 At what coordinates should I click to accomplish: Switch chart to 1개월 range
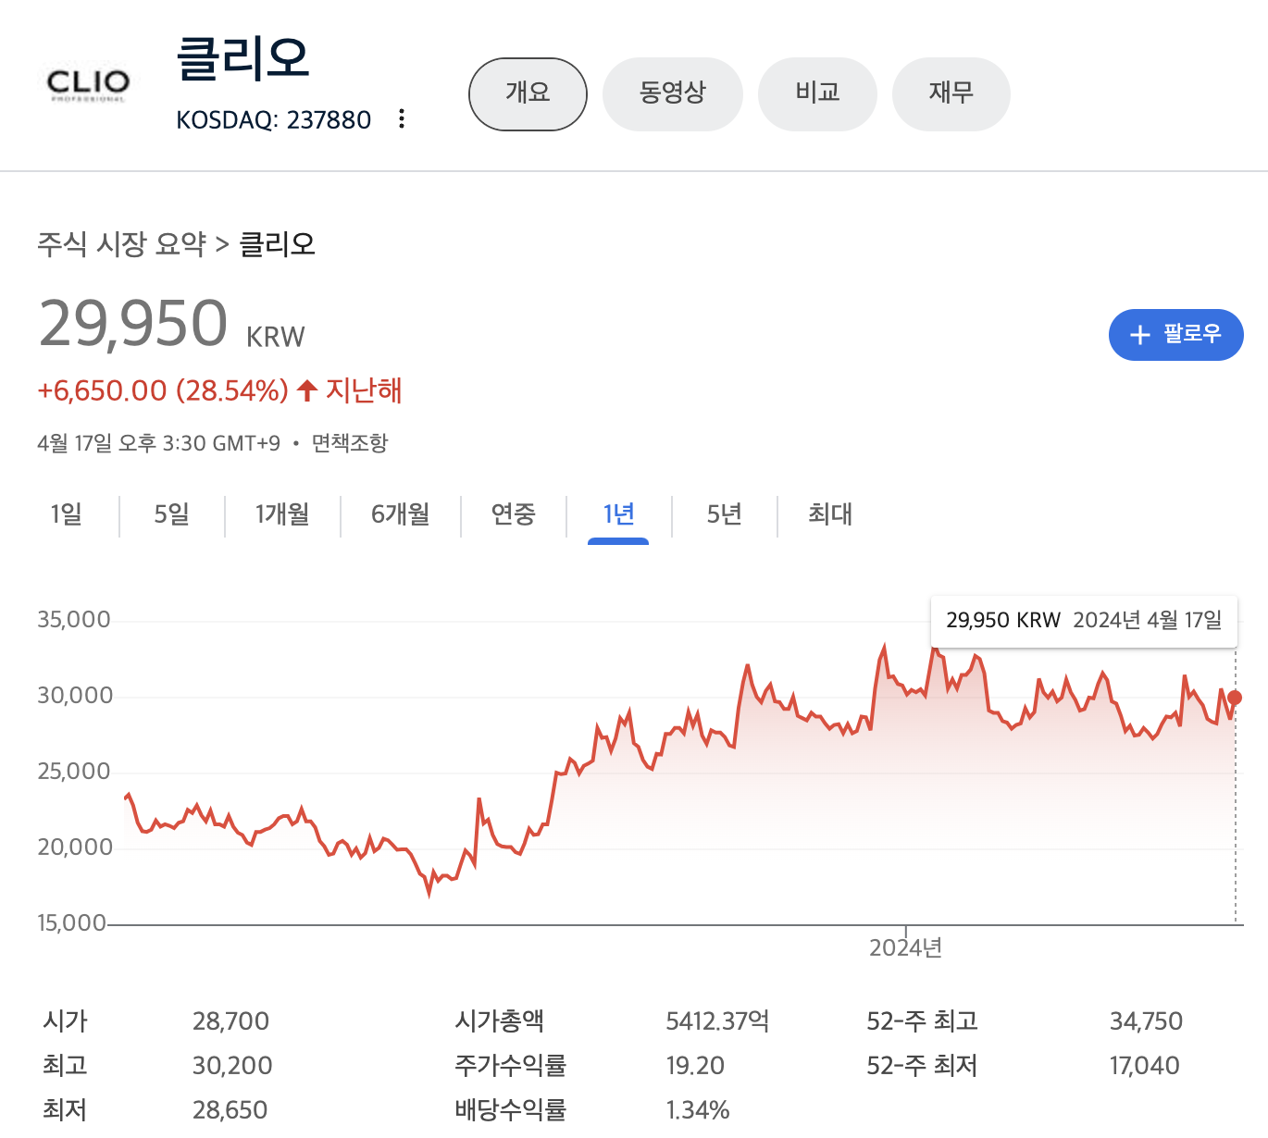[282, 514]
